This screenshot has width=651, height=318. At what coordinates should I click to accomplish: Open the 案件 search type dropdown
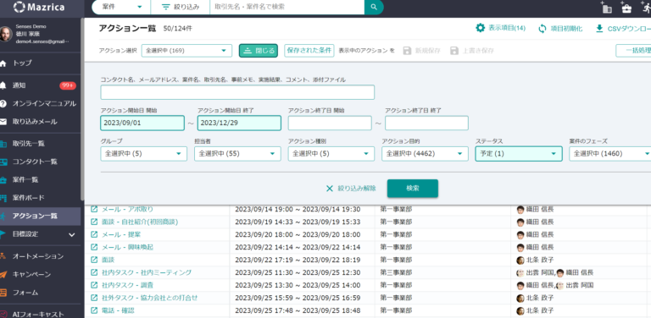pos(121,7)
